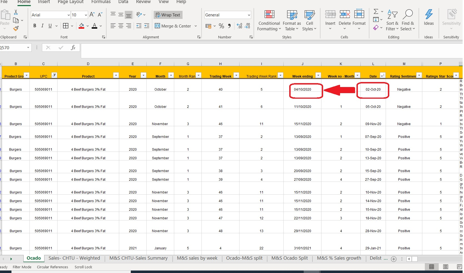
Task: Open the Month column filter dropdown
Action: pos(171,75)
